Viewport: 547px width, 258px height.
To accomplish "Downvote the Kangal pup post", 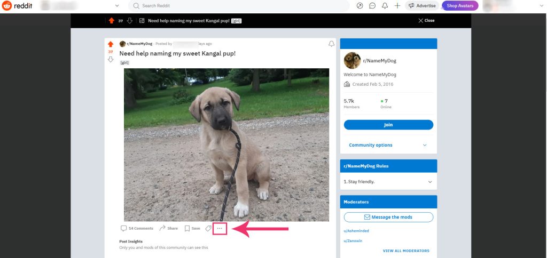I will coord(111,59).
